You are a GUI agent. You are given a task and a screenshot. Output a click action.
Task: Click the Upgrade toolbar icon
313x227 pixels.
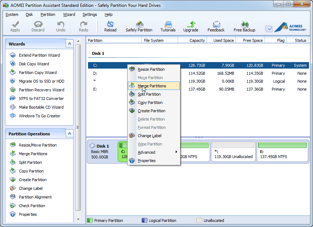(191, 26)
